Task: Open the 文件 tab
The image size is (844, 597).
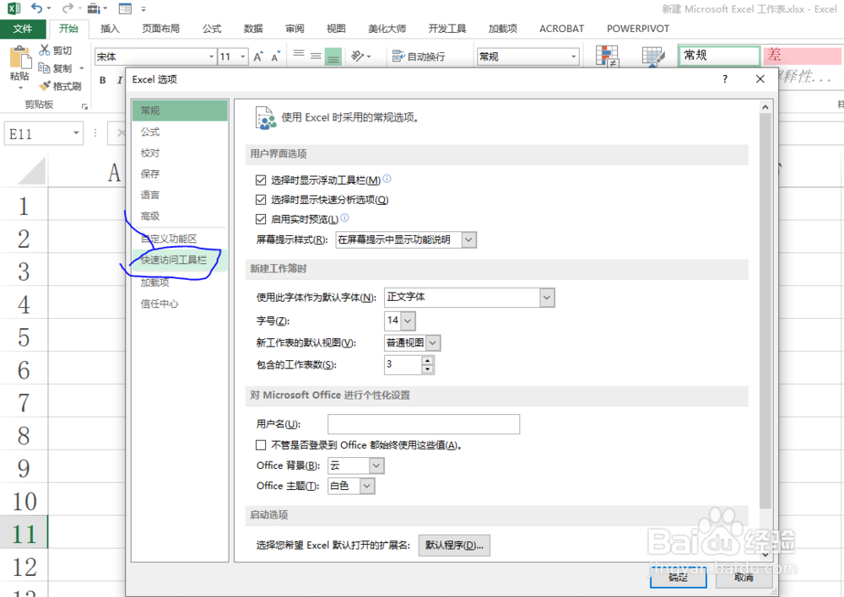Action: pos(22,29)
